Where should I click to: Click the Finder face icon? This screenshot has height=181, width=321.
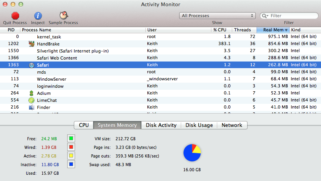pos(31,107)
